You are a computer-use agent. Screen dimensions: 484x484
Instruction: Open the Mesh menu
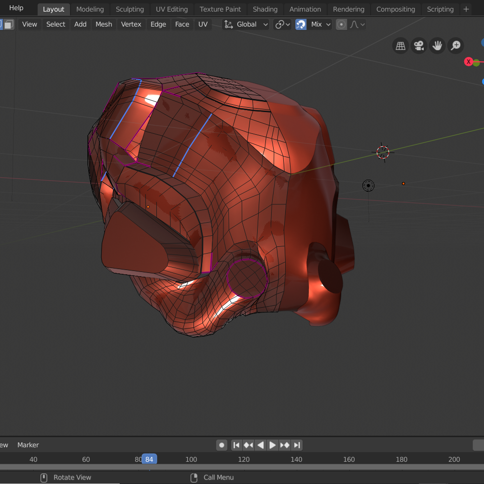click(104, 24)
